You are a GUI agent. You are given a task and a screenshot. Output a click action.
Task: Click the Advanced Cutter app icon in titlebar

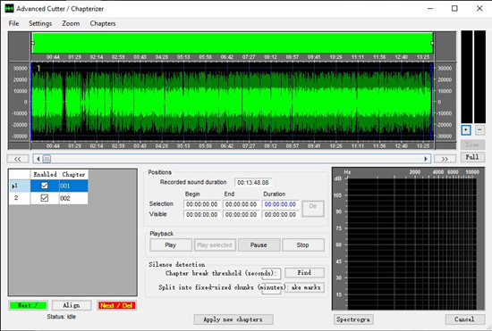coord(10,8)
